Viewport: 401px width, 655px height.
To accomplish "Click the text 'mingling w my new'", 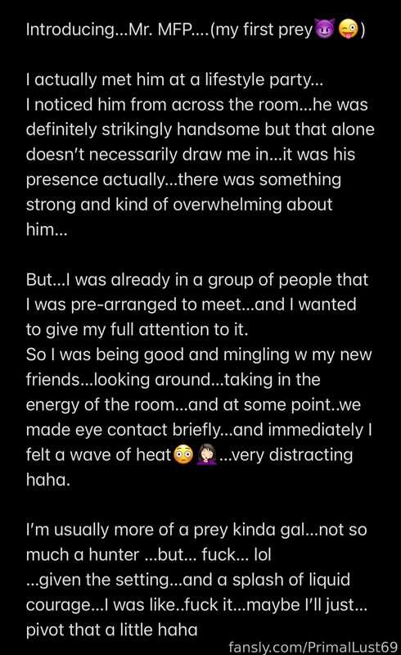I will 297,355.
